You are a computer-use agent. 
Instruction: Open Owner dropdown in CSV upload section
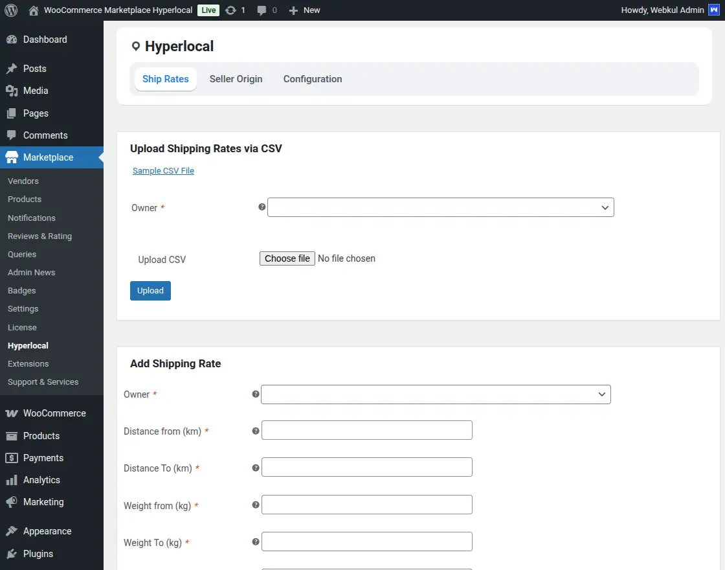click(x=441, y=207)
